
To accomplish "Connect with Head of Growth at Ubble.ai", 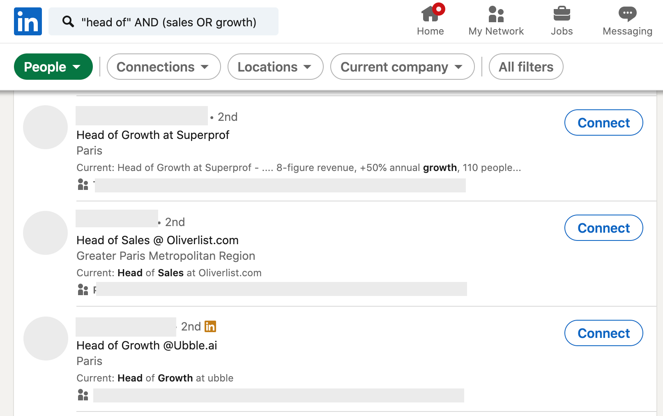I will tap(603, 333).
